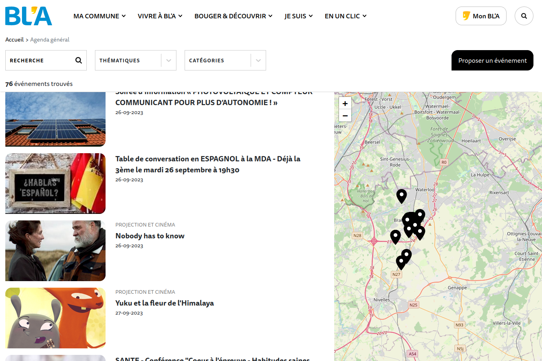This screenshot has height=361, width=542.
Task: Open Yuku et la fleur de l'Himalaya
Action: [165, 303]
